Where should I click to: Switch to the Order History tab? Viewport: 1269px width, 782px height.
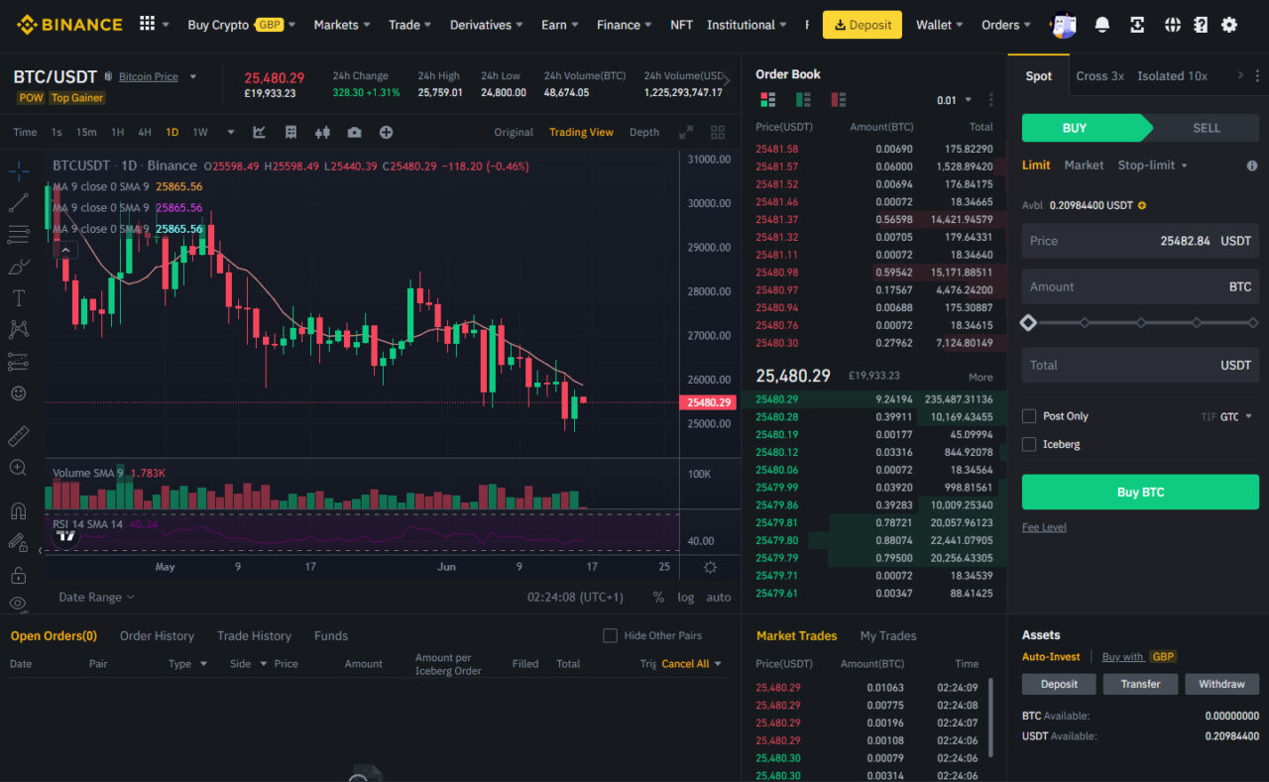click(x=157, y=635)
